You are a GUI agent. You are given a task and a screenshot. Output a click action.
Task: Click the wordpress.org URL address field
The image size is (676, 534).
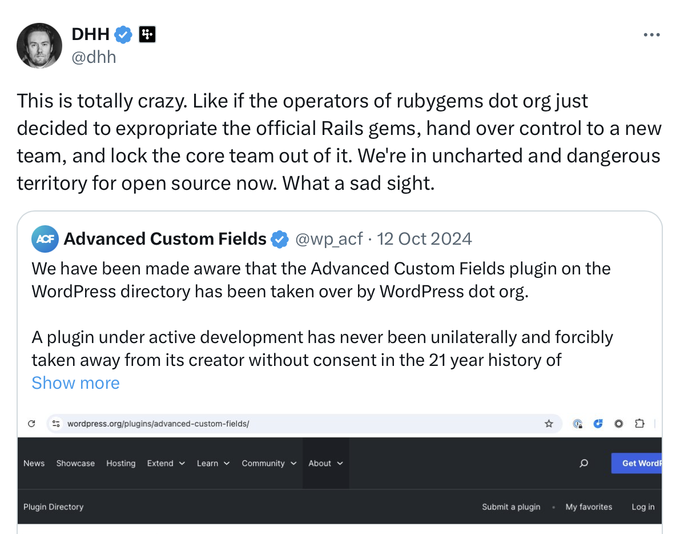(x=304, y=424)
